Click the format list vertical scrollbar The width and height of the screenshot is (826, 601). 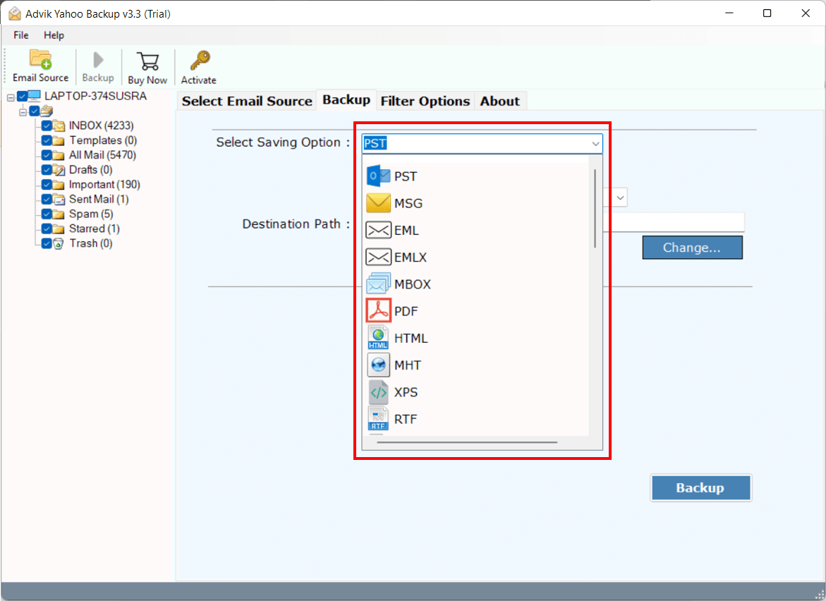[595, 208]
